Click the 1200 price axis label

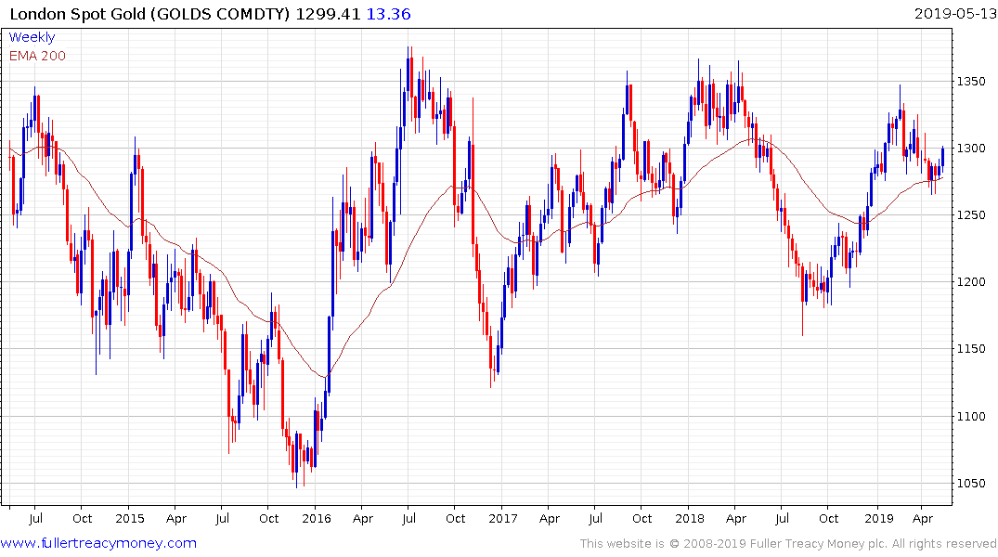pyautogui.click(x=971, y=282)
